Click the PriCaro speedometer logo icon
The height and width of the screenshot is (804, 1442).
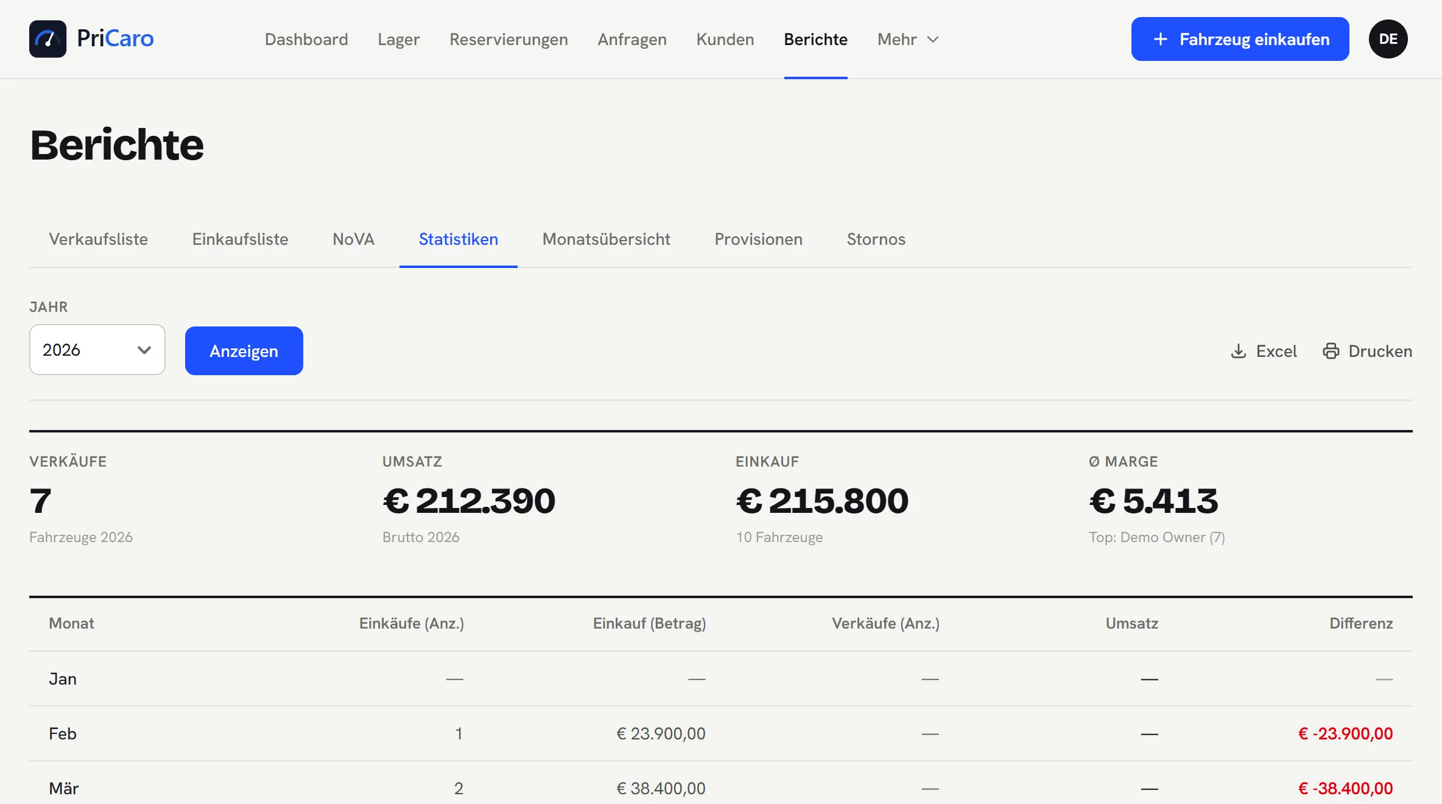point(47,39)
